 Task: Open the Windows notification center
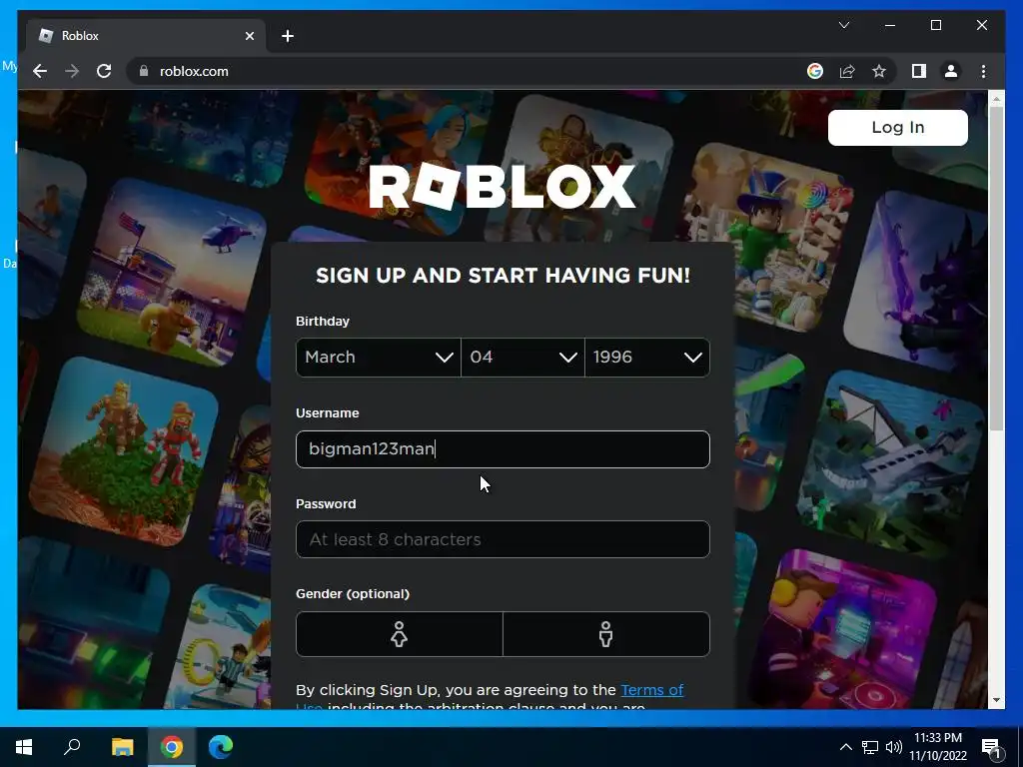point(990,747)
